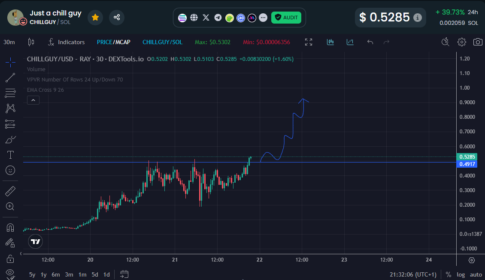Set chart range to 6m
Screen dimensions: 485x280
coord(56,274)
